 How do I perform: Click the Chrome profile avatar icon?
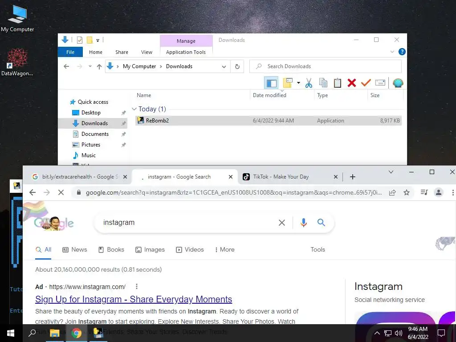tap(439, 192)
